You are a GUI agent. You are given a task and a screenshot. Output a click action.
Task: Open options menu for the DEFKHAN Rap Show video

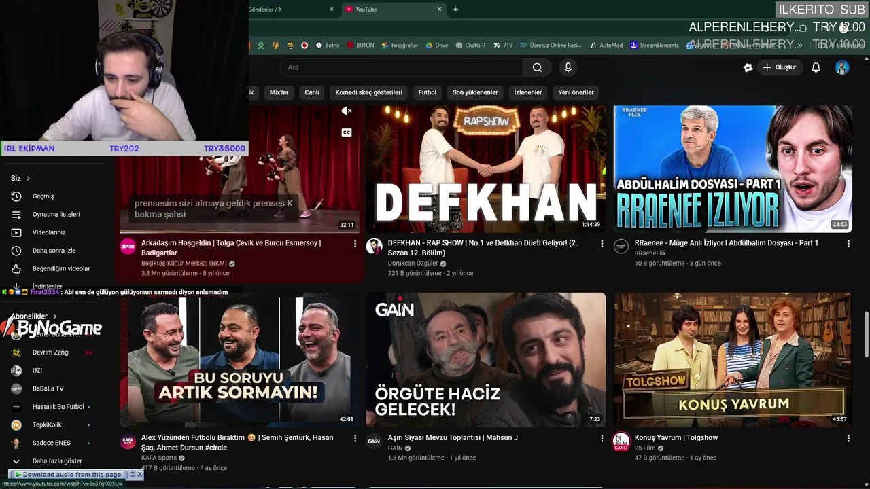(x=602, y=243)
